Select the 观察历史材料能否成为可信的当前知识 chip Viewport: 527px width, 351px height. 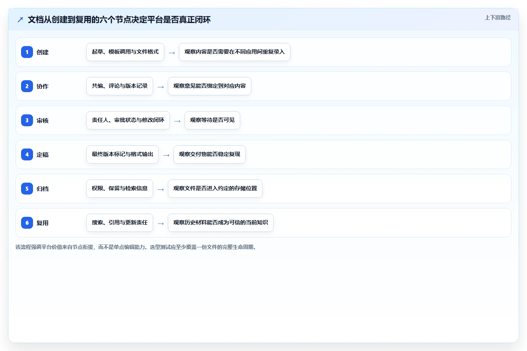[221, 223]
